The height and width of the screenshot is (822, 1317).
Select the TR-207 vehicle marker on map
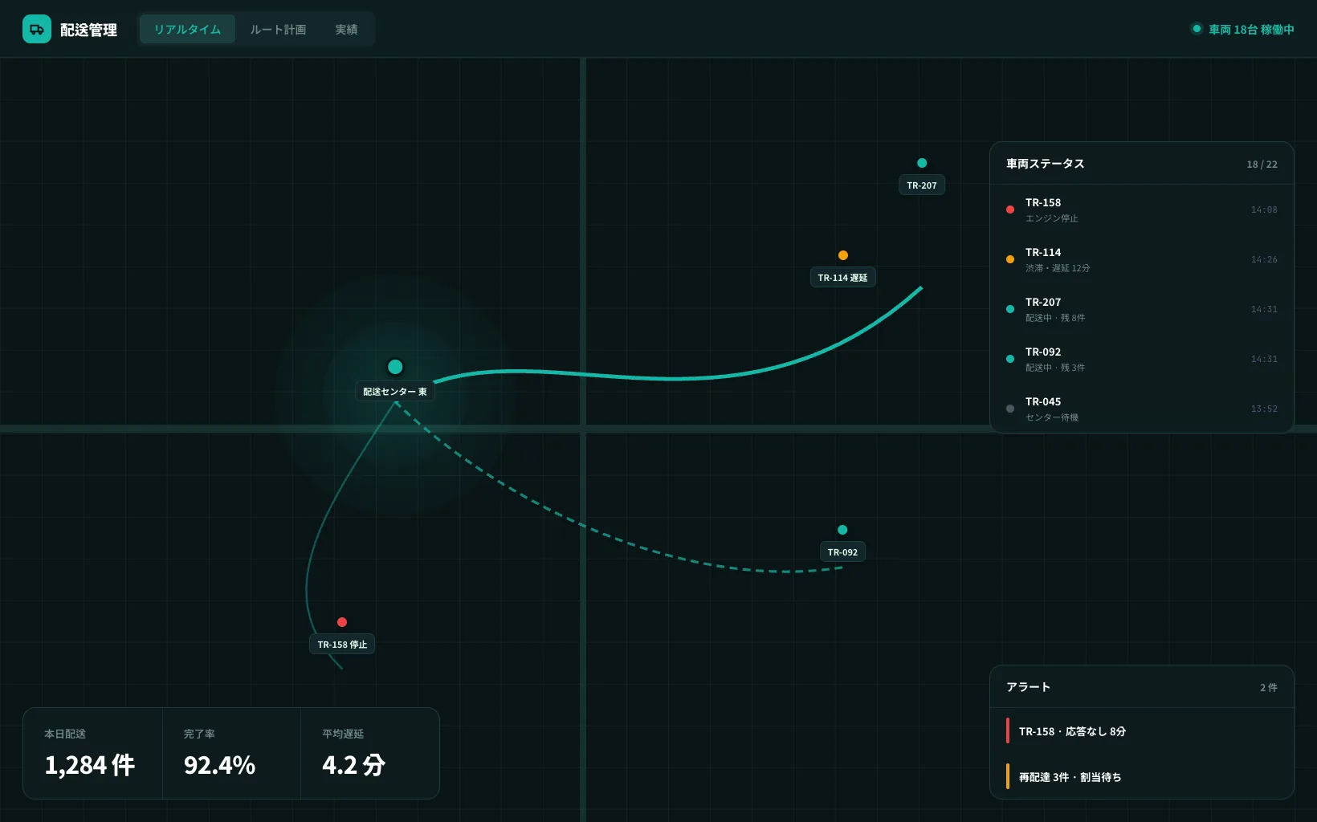(922, 163)
